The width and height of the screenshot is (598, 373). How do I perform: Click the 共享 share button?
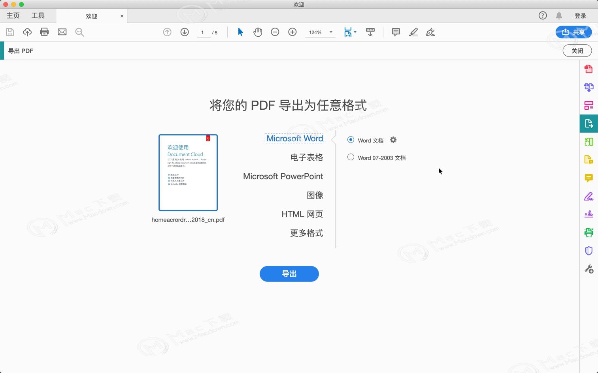(573, 32)
